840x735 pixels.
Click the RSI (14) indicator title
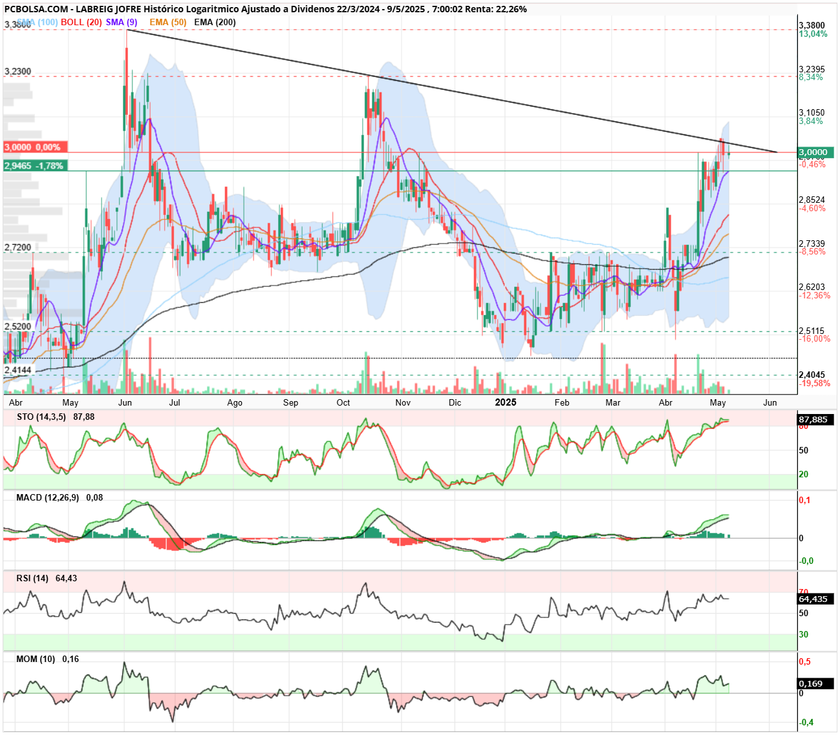click(x=32, y=578)
